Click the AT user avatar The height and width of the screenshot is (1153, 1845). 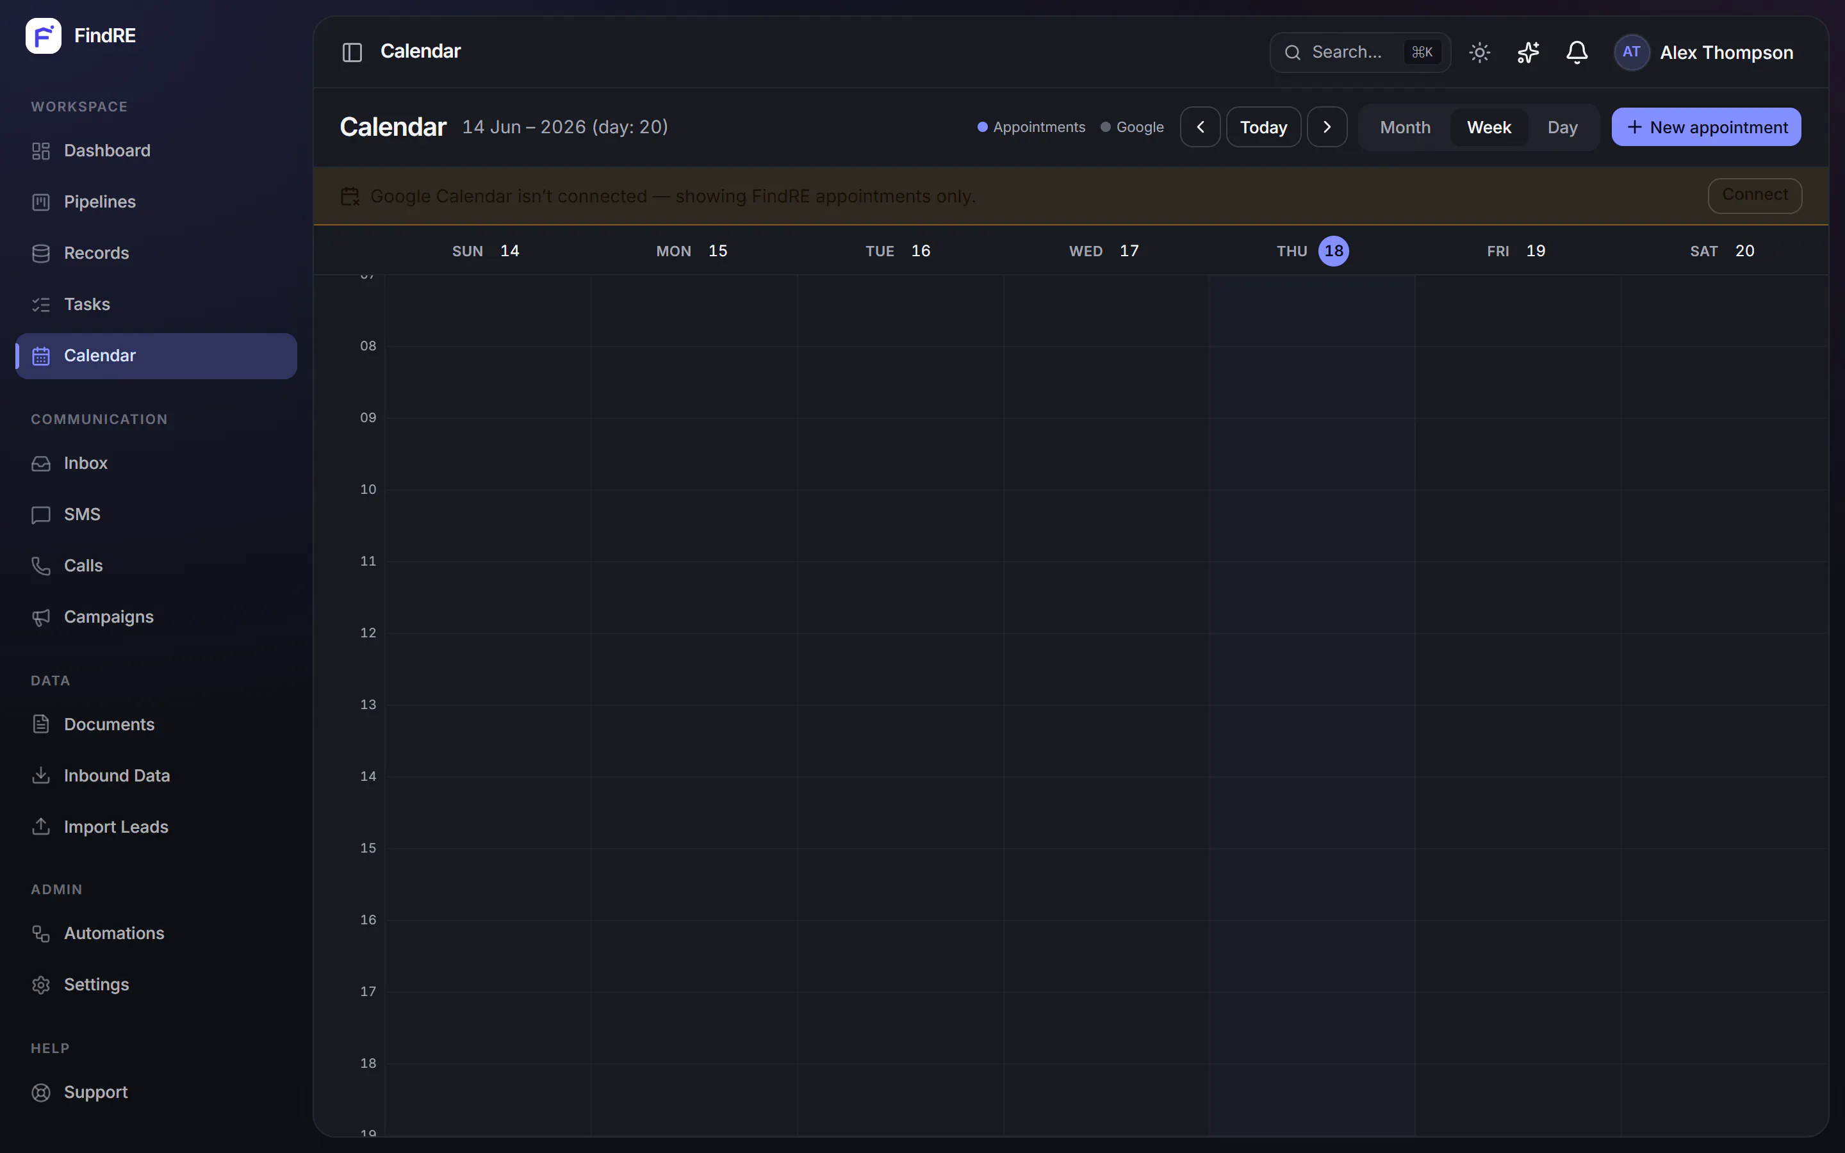point(1632,52)
